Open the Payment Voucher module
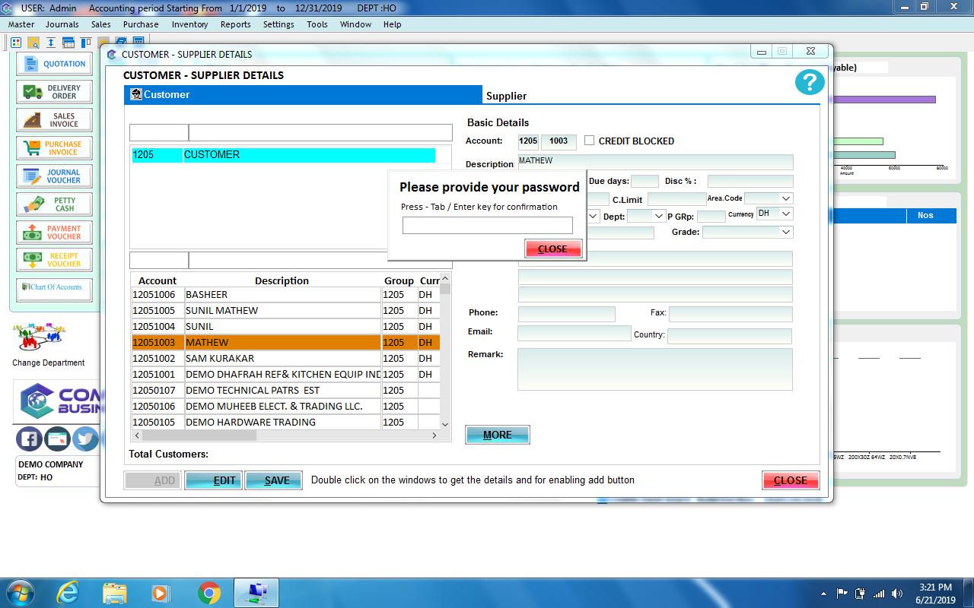This screenshot has width=974, height=608. pos(53,232)
